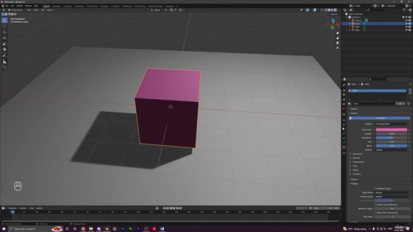Click the Refraction Depth field
Image resolution: width=413 pixels, height=232 pixels.
coord(392,209)
